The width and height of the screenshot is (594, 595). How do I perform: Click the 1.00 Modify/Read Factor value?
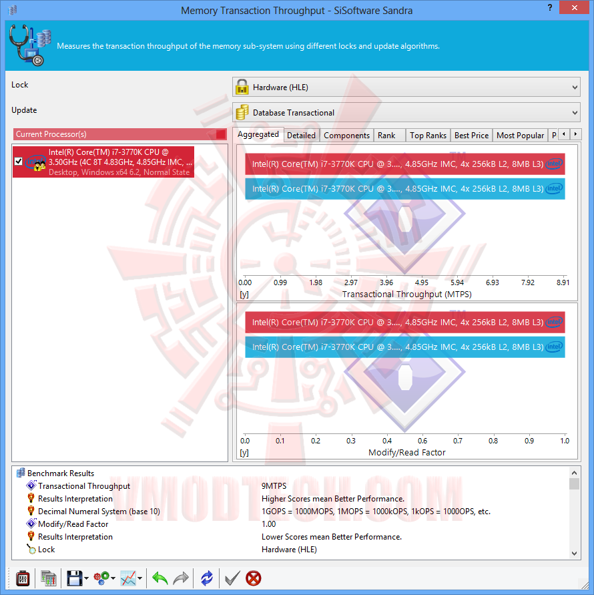(x=268, y=524)
